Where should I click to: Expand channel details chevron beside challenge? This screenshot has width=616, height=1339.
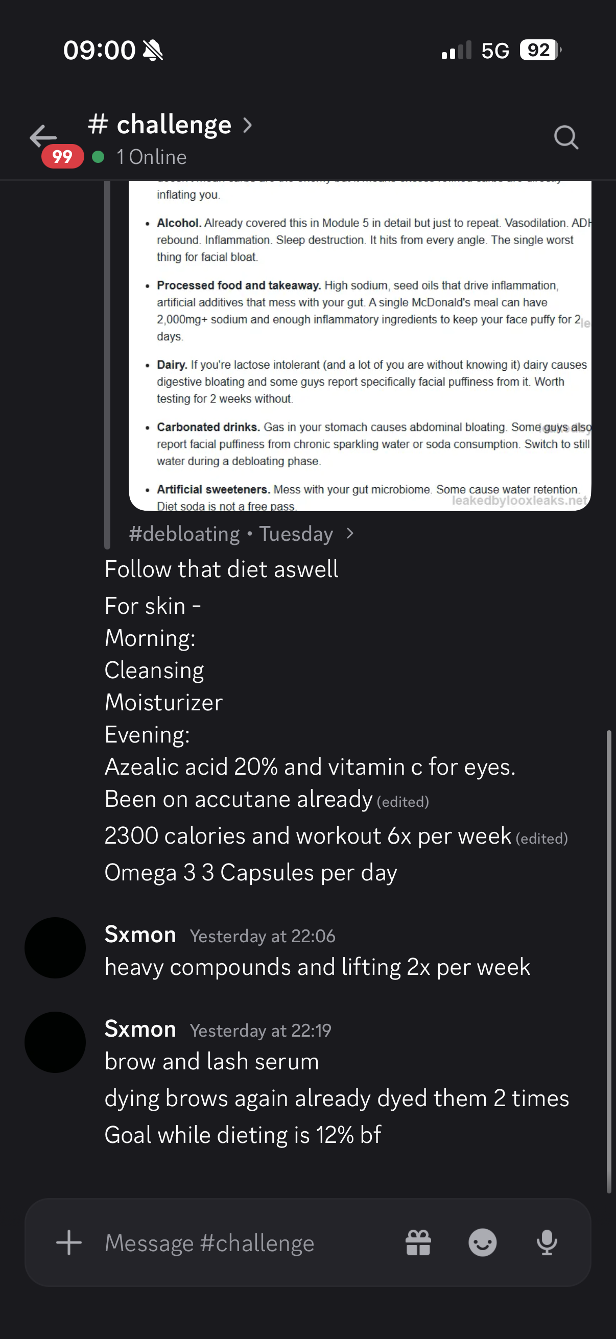click(x=248, y=125)
